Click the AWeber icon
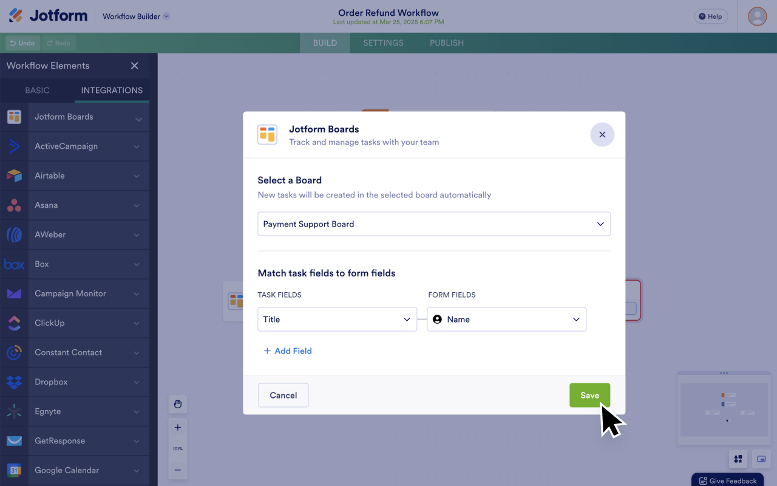 coord(14,234)
